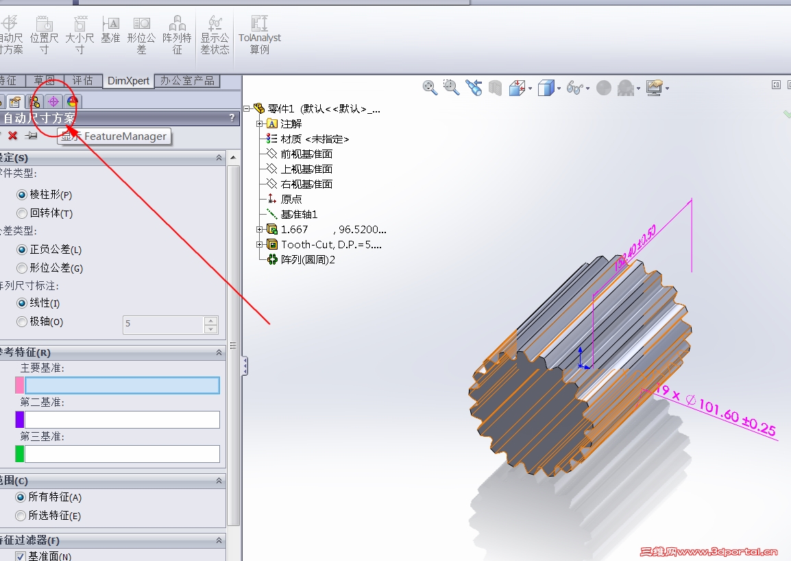Open the PropertyManager tab icon

click(15, 102)
